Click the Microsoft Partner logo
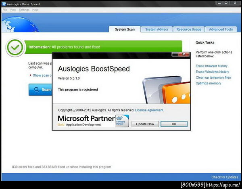The image size is (242, 189). pos(86,121)
